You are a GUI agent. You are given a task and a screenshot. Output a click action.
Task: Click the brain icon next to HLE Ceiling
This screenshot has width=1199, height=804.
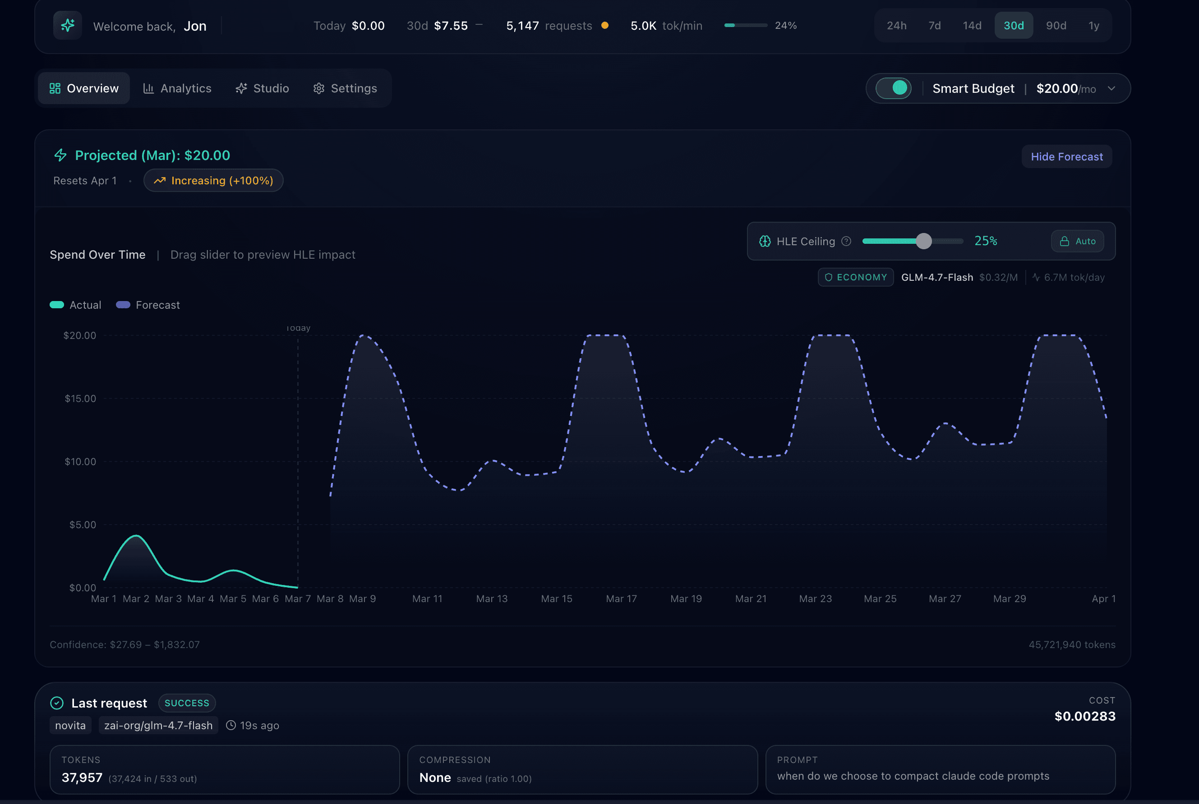[764, 241]
